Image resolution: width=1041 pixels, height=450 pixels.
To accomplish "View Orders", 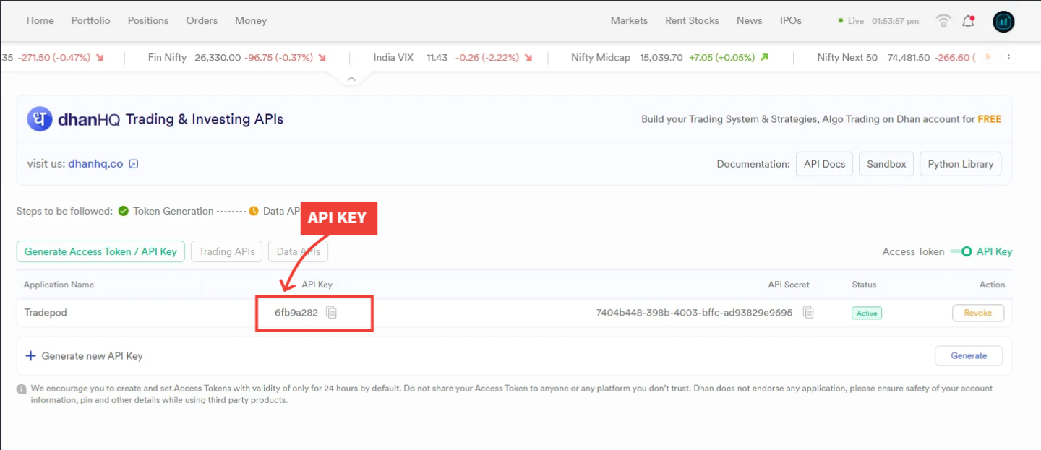I will tap(202, 21).
